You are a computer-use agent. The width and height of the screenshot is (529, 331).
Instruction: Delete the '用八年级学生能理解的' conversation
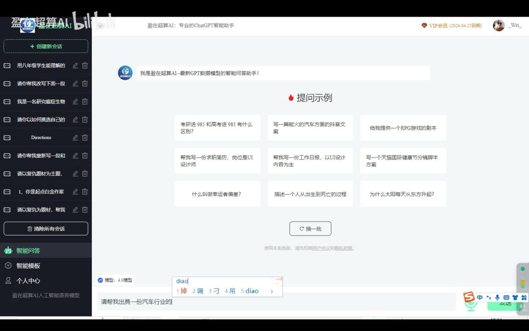coord(85,66)
